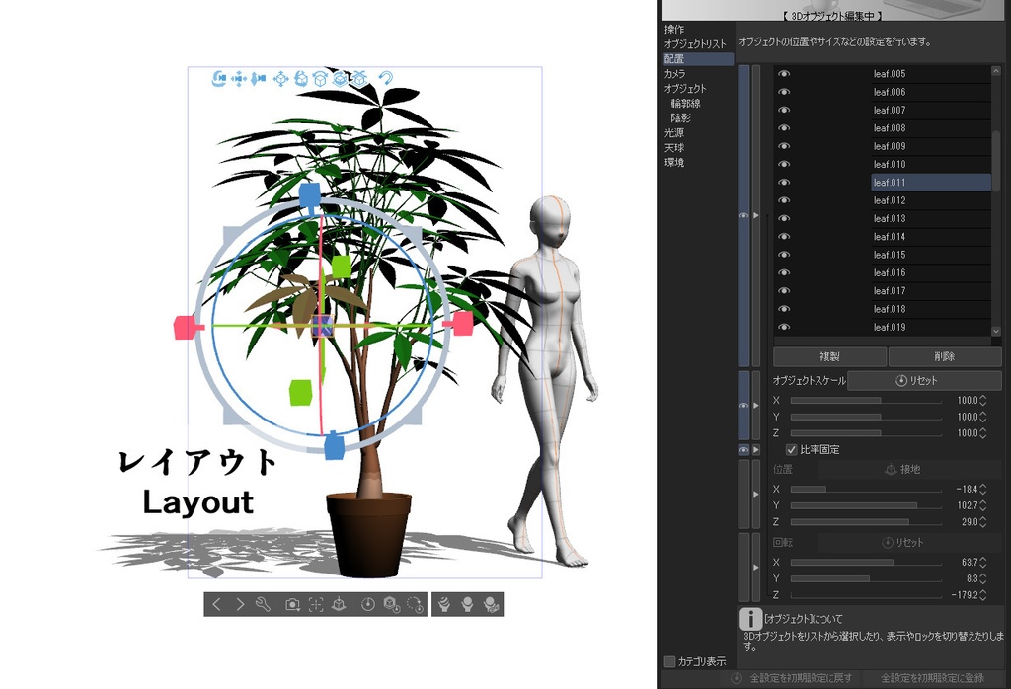Uncheck the 比率固定 proportion lock checkbox
Screen dimensions: 1011x689
[790, 449]
